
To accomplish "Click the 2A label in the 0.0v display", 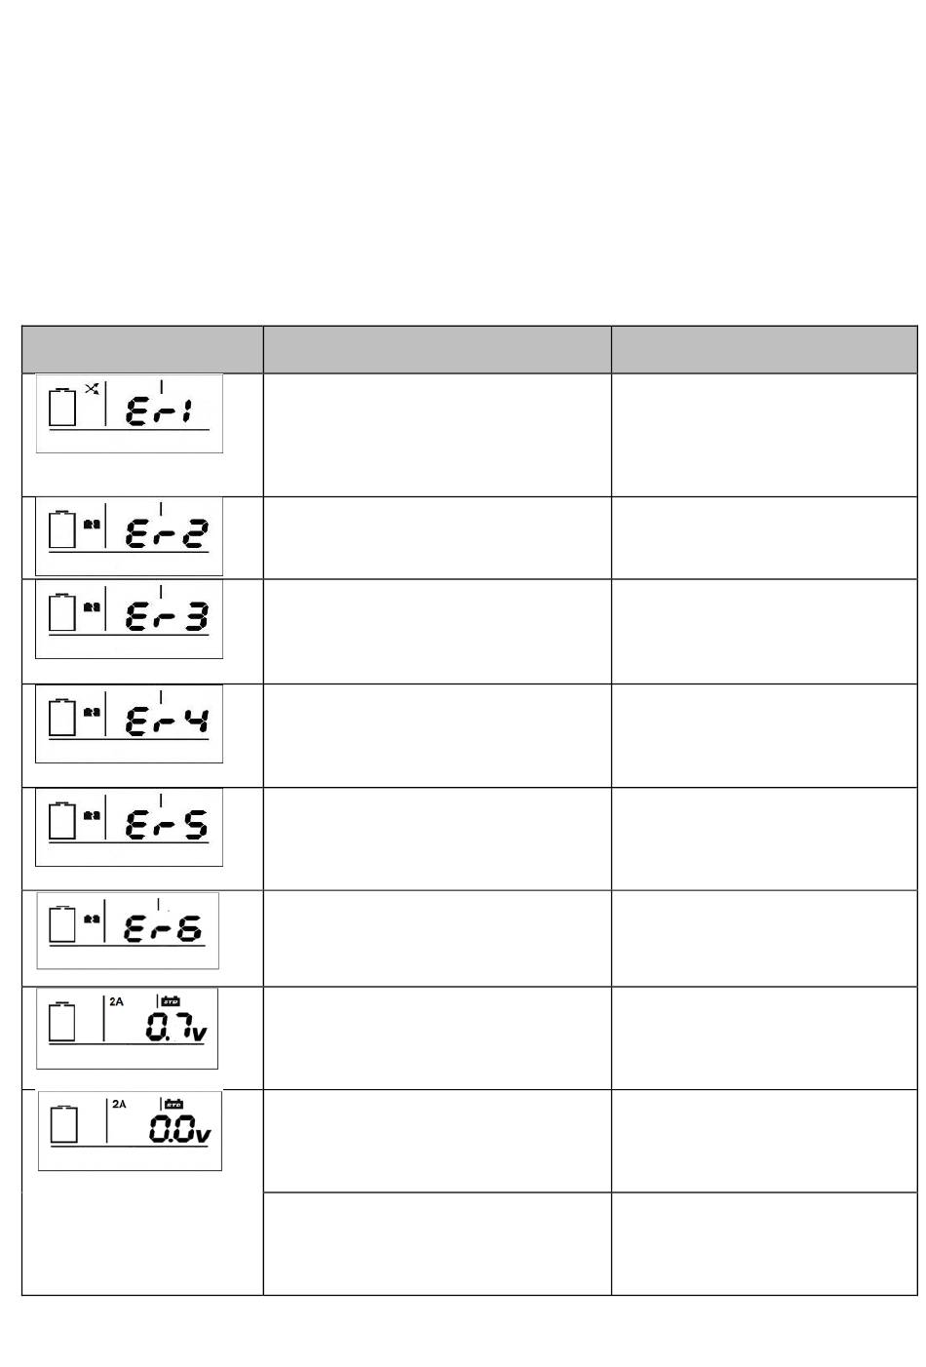I will click(x=120, y=1104).
